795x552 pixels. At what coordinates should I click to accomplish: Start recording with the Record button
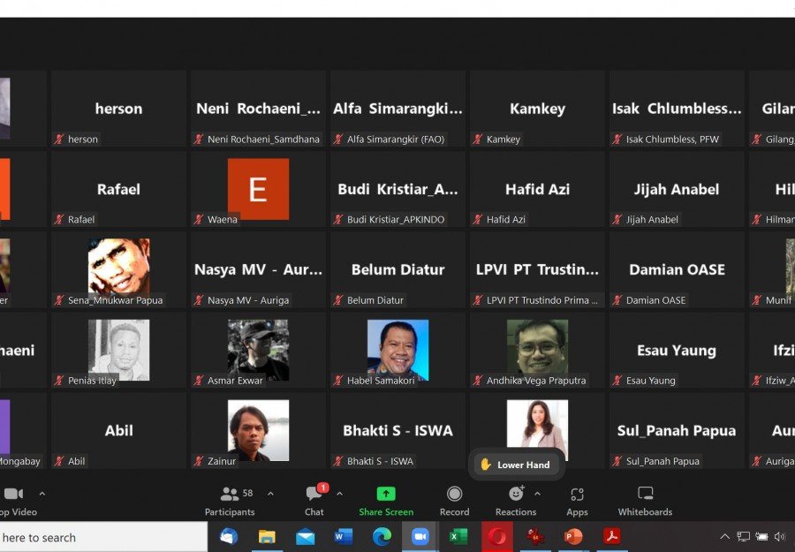pos(454,500)
